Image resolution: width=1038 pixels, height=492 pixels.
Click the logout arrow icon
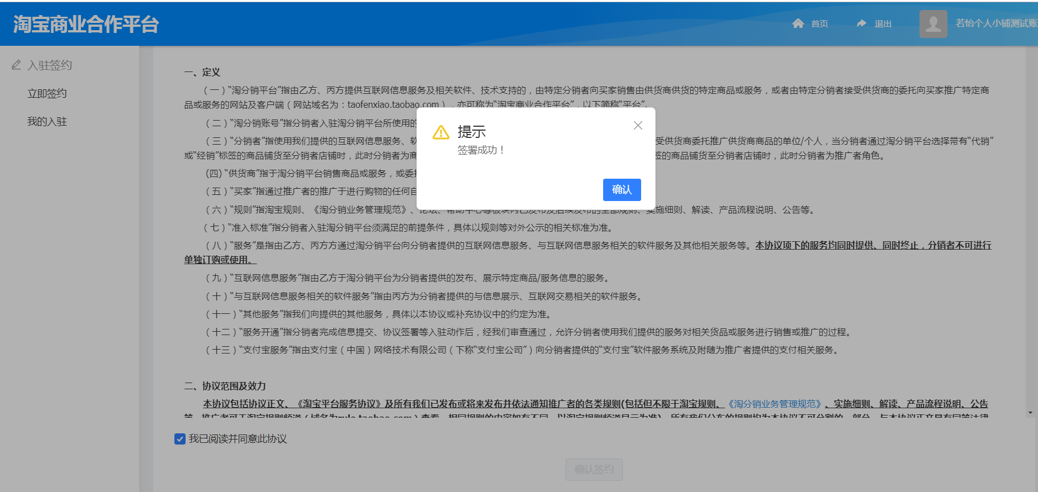tap(861, 23)
